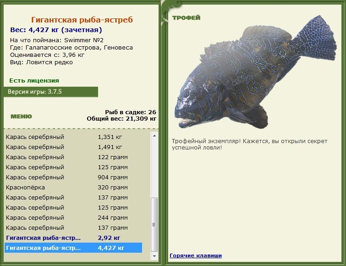Viewport: 346px width, 266px height.
Task: Select the Карась серебряный 1,351 кг row
Action: click(73, 137)
